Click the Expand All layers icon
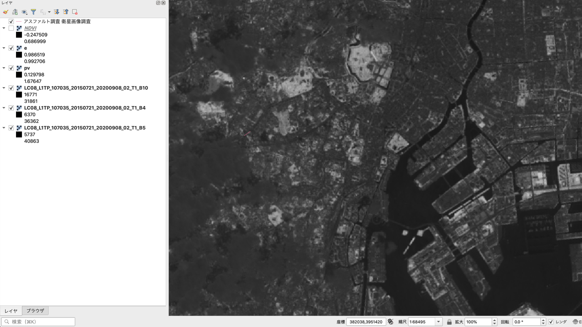The width and height of the screenshot is (582, 327). pyautogui.click(x=56, y=12)
